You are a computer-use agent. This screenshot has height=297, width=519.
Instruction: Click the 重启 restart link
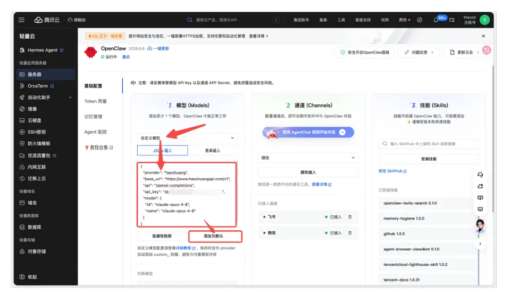(126, 57)
